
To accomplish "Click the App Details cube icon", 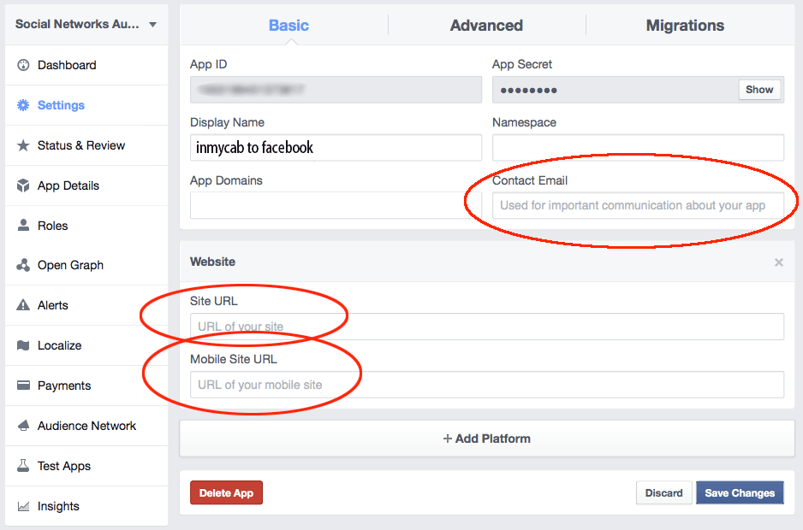I will 23,185.
